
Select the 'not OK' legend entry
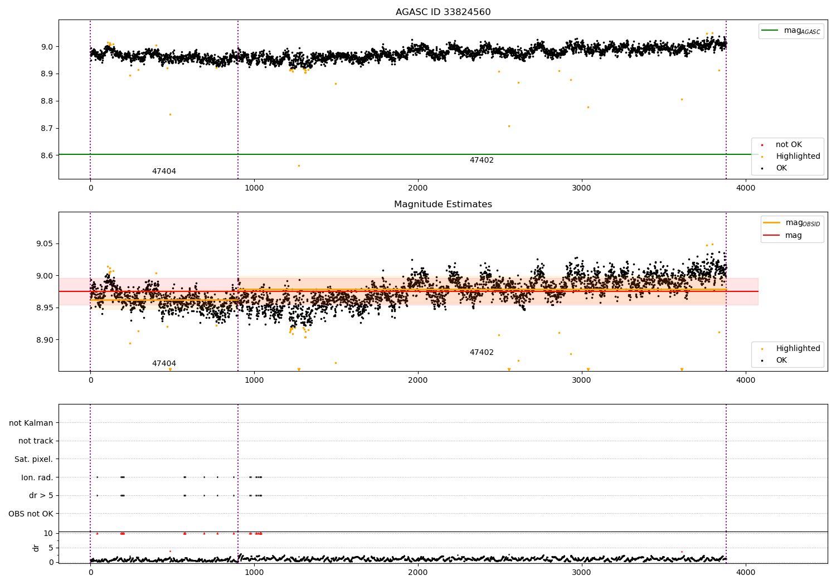point(789,145)
